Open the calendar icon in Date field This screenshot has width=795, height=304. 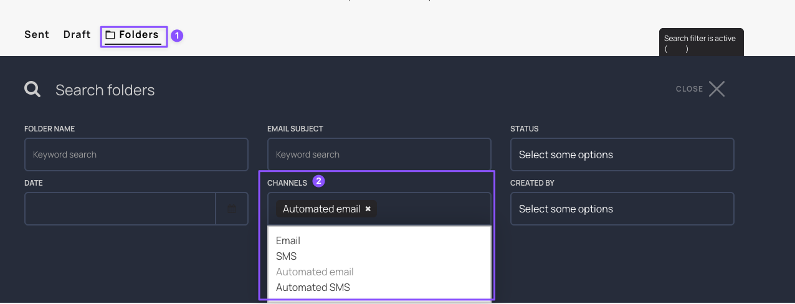point(232,209)
